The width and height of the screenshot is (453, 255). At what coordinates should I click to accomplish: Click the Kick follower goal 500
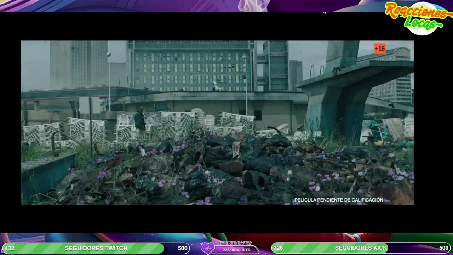coord(444,248)
